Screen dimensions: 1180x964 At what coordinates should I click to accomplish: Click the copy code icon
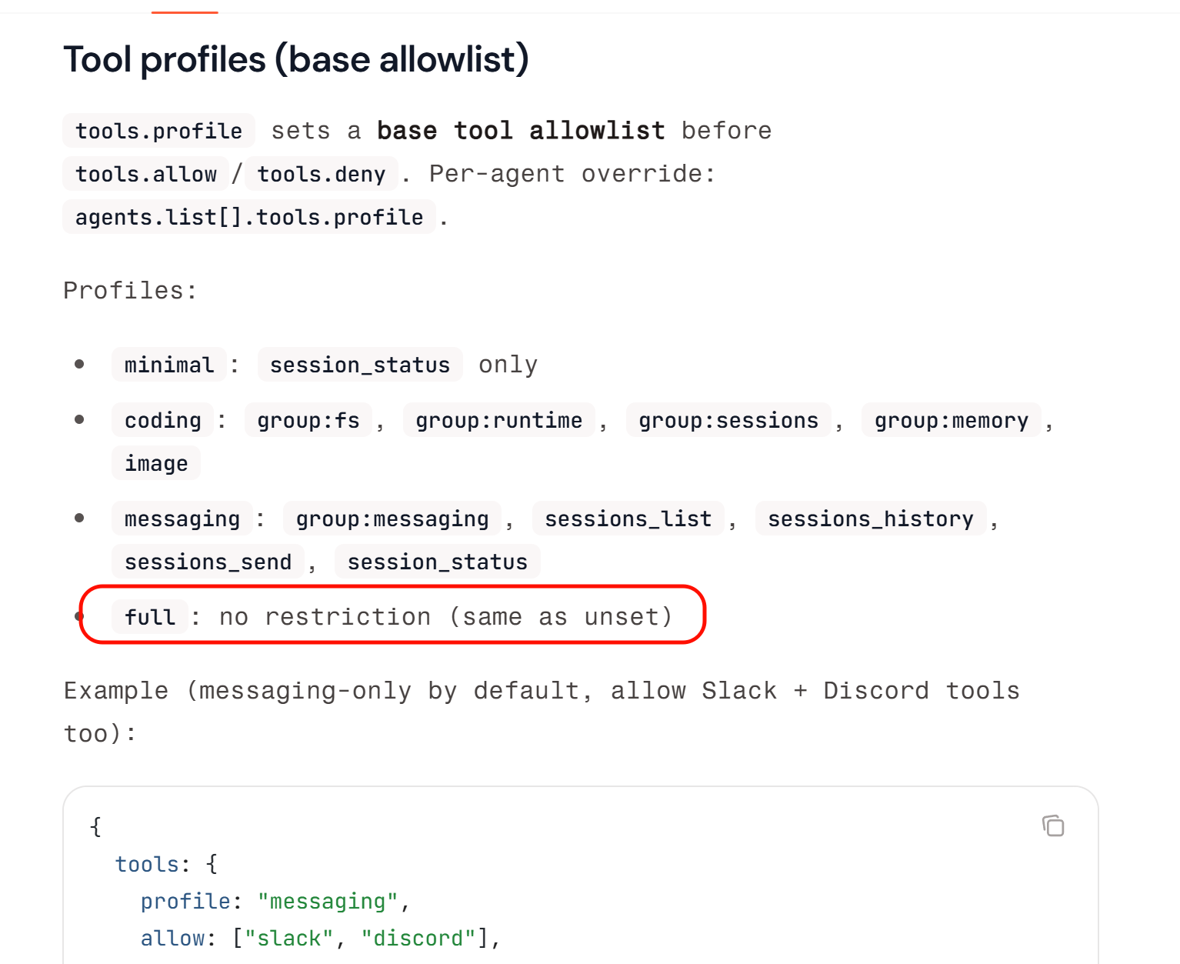point(1053,826)
